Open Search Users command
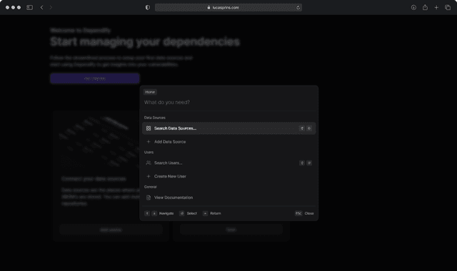This screenshot has height=271, width=457. point(228,163)
